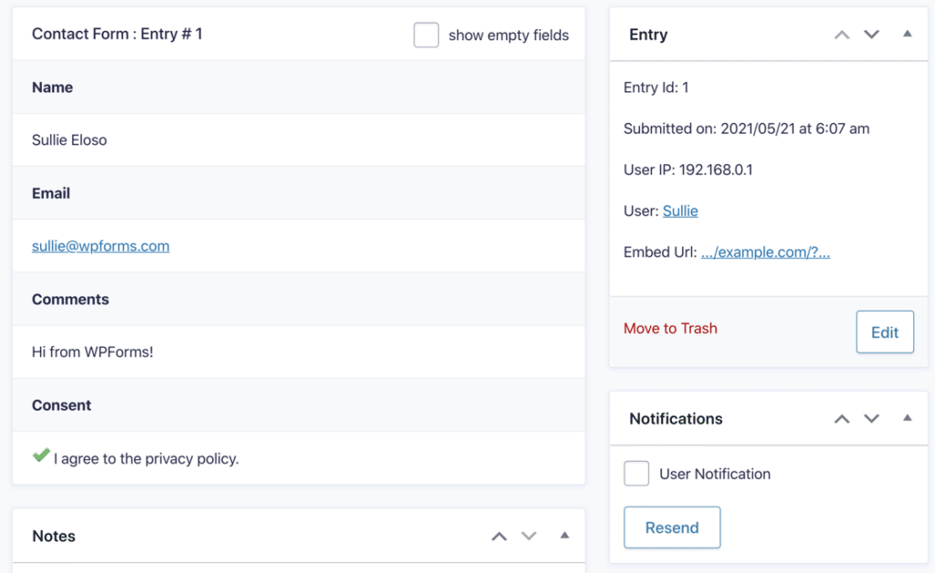The width and height of the screenshot is (935, 573).
Task: Click the up arrow on the Entry panel
Action: click(842, 34)
